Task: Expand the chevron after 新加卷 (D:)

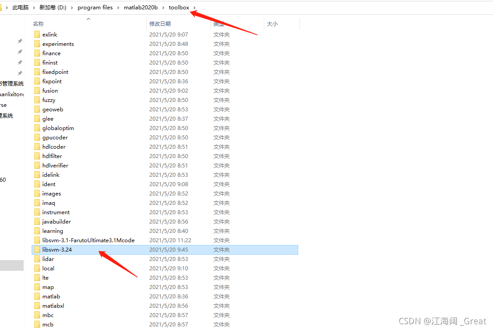Action: tap(72, 8)
